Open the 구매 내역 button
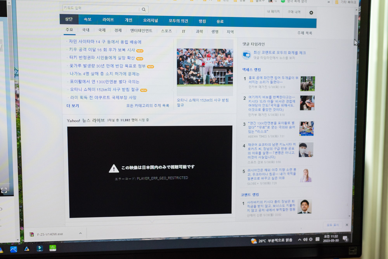The image size is (388, 259). (295, 12)
